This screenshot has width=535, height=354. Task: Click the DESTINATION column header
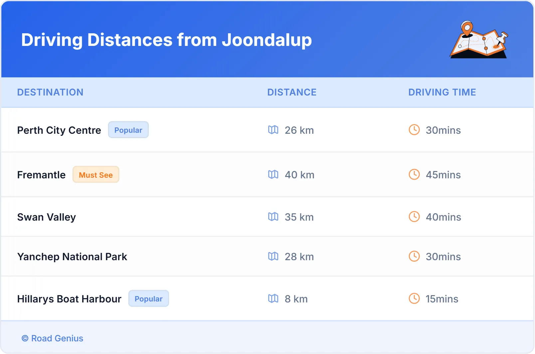(x=50, y=92)
